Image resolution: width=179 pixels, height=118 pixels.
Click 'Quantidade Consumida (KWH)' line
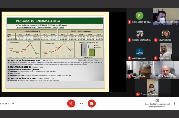pyautogui.click(x=24, y=70)
